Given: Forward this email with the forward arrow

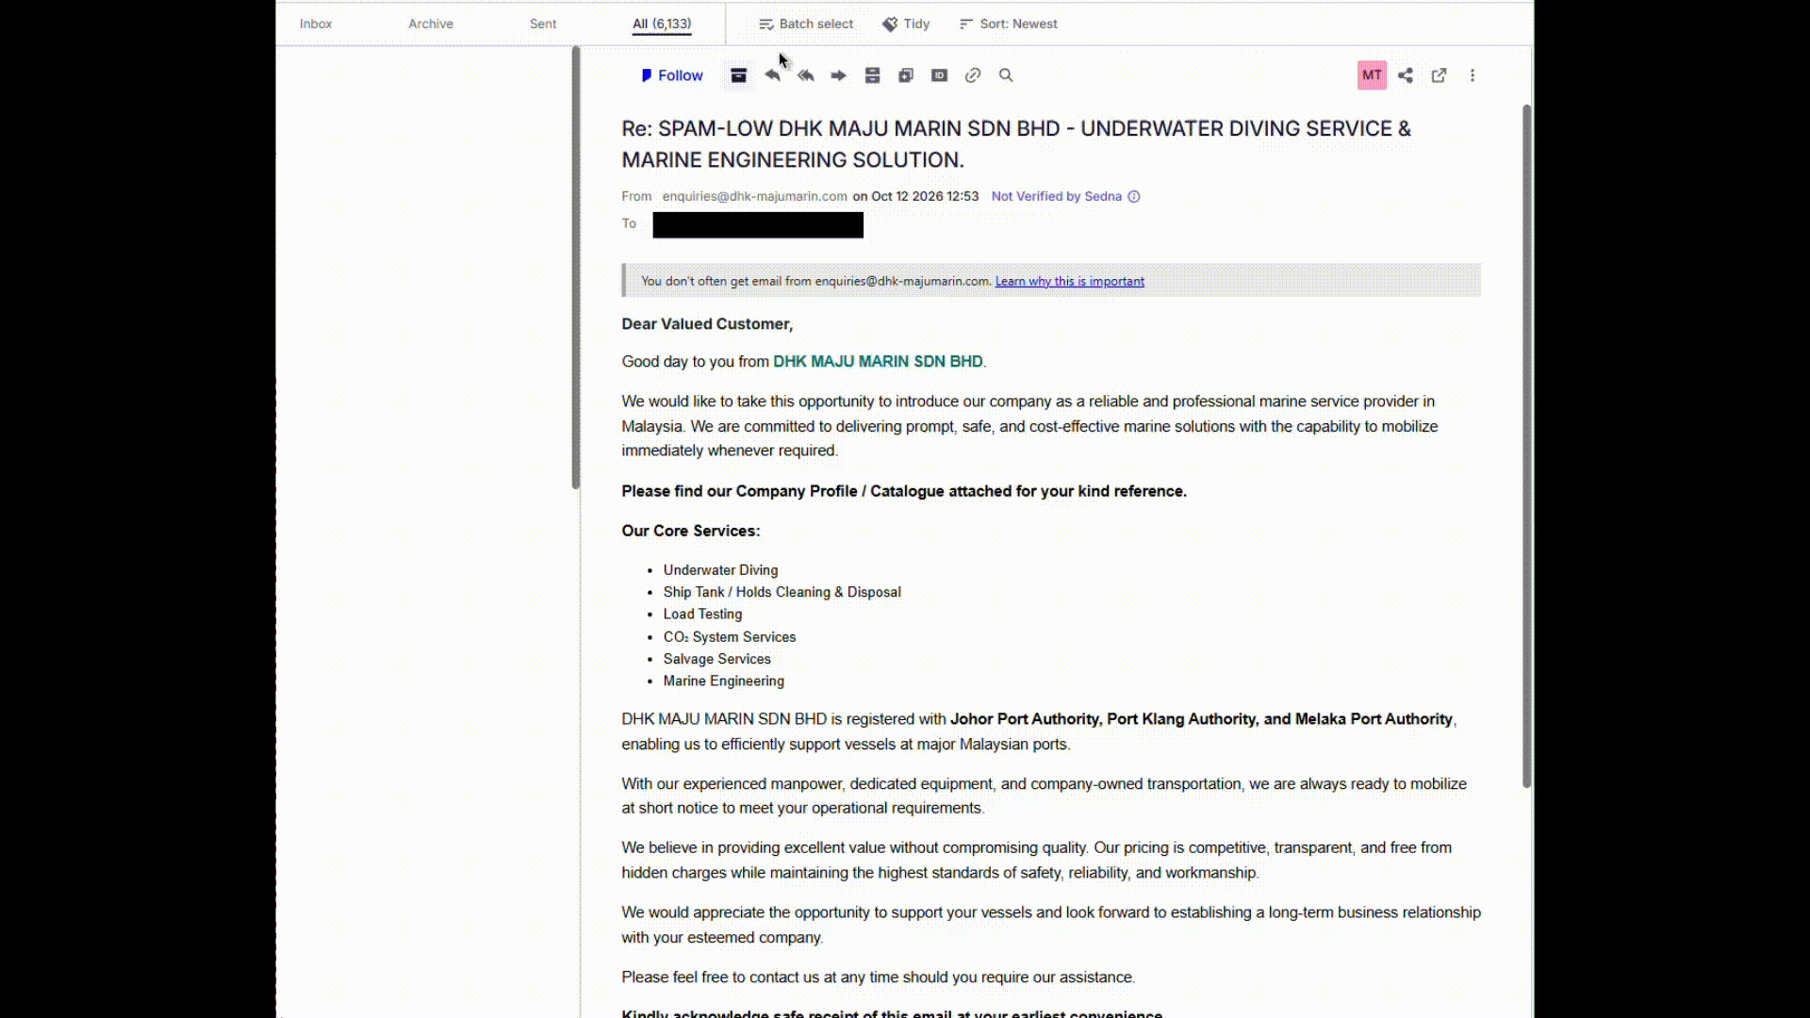Looking at the screenshot, I should coord(838,75).
